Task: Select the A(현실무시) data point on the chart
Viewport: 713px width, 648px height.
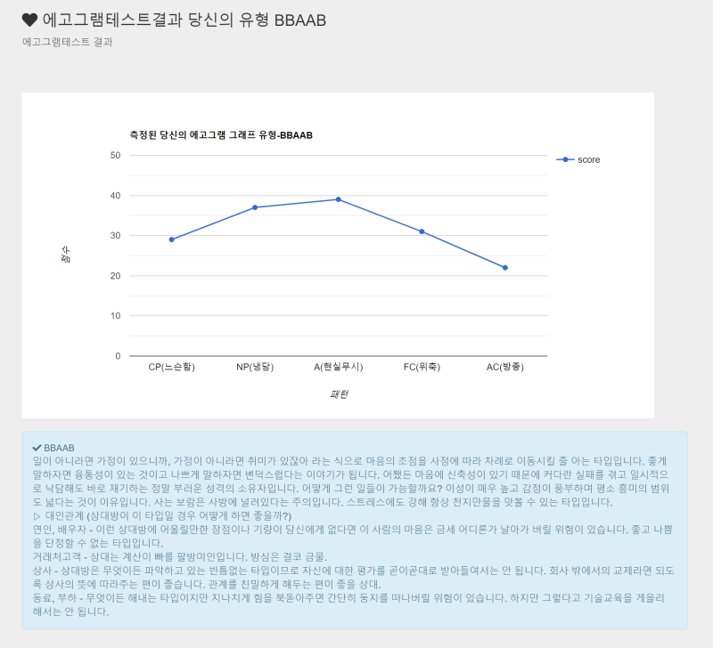Action: click(x=338, y=199)
